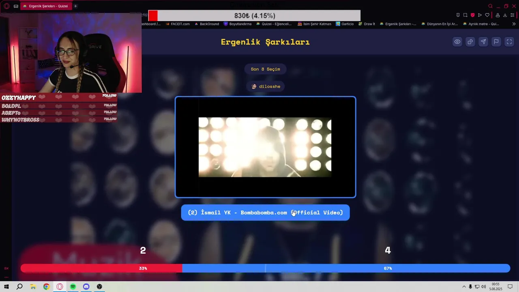This screenshot has height=292, width=519.
Task: Click the Ergenlik Şarkıları page title
Action: coord(265,42)
